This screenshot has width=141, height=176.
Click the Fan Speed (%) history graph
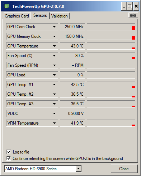111,56
